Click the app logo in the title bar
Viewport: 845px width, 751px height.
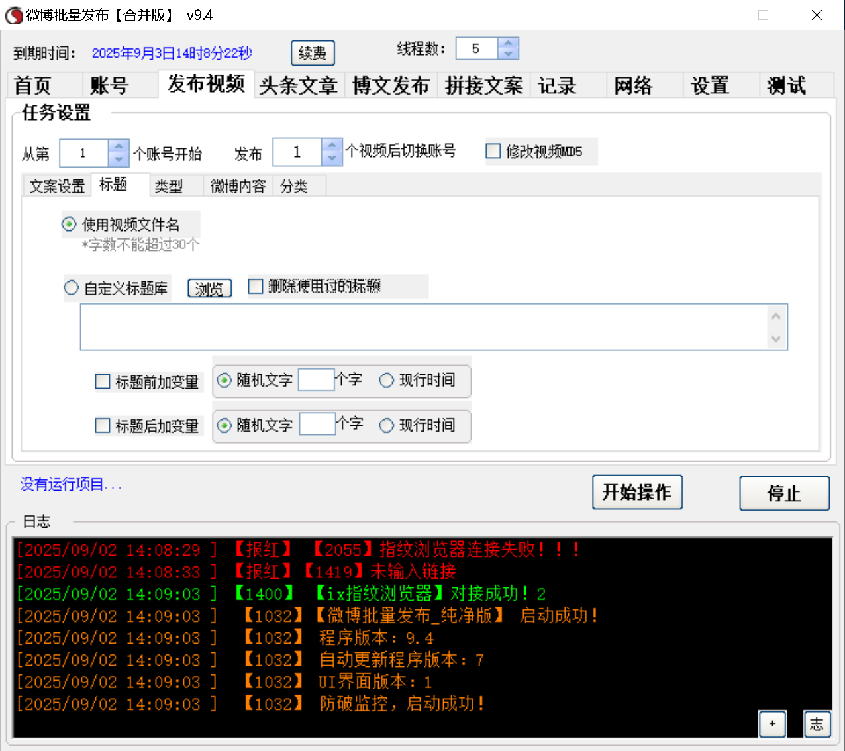point(13,15)
